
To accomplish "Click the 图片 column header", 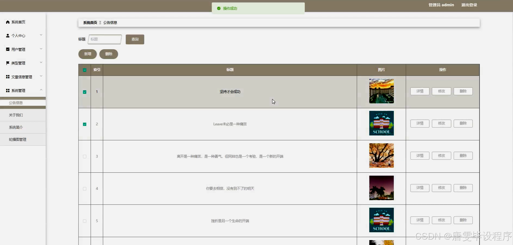I will [x=381, y=70].
